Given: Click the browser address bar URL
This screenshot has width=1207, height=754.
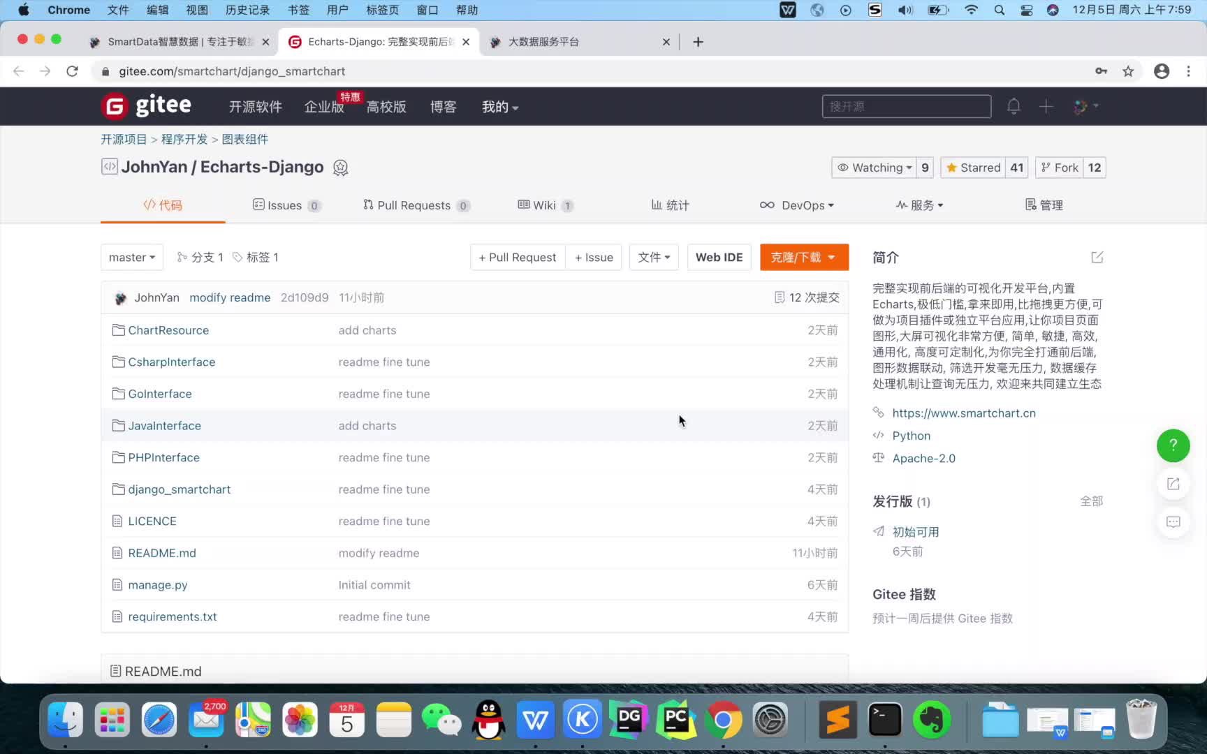Looking at the screenshot, I should 232,71.
